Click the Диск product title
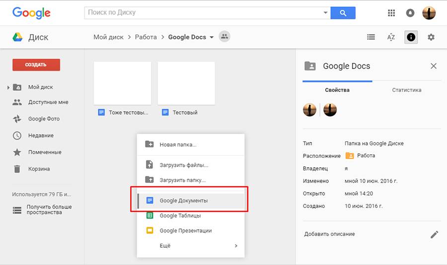 [38, 37]
